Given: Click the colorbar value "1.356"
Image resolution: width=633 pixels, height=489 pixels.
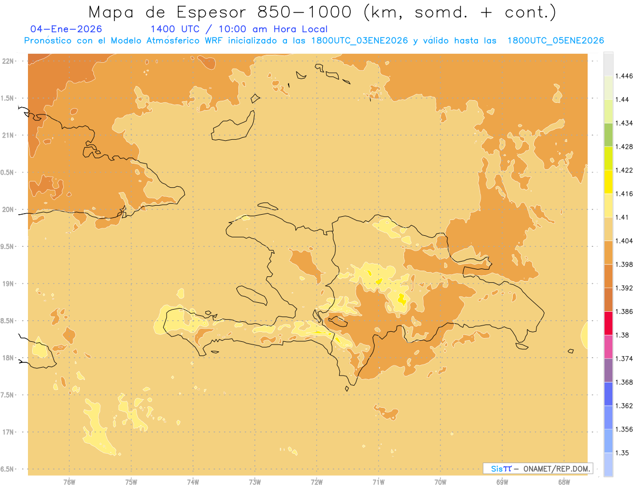Looking at the screenshot, I should pyautogui.click(x=624, y=429).
